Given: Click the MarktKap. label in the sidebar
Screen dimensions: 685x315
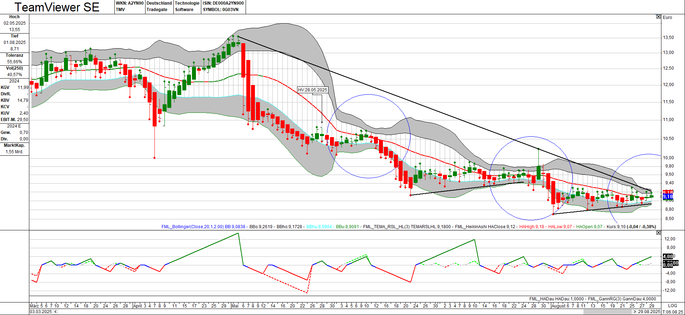Looking at the screenshot, I should click(14, 145).
